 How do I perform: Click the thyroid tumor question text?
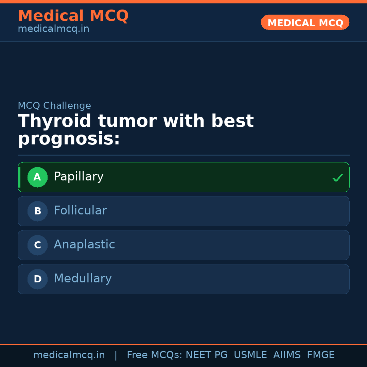pyautogui.click(x=136, y=130)
